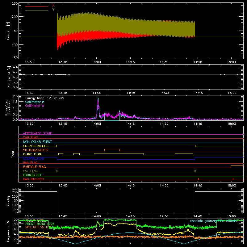
Task: Click the 'Energy band: 12-25 keV' annotation
Action: [45, 98]
